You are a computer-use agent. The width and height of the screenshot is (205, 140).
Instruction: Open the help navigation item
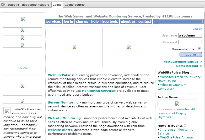[95, 21]
